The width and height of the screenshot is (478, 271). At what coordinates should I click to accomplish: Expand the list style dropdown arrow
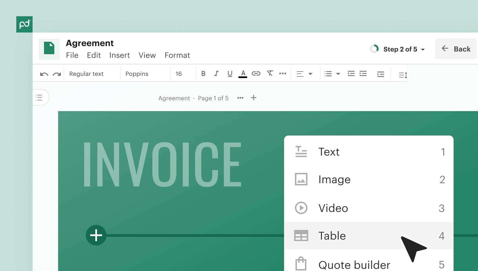(x=338, y=74)
